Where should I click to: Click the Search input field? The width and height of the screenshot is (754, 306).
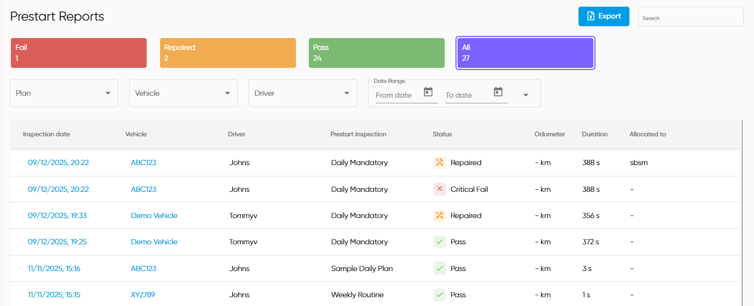click(690, 18)
